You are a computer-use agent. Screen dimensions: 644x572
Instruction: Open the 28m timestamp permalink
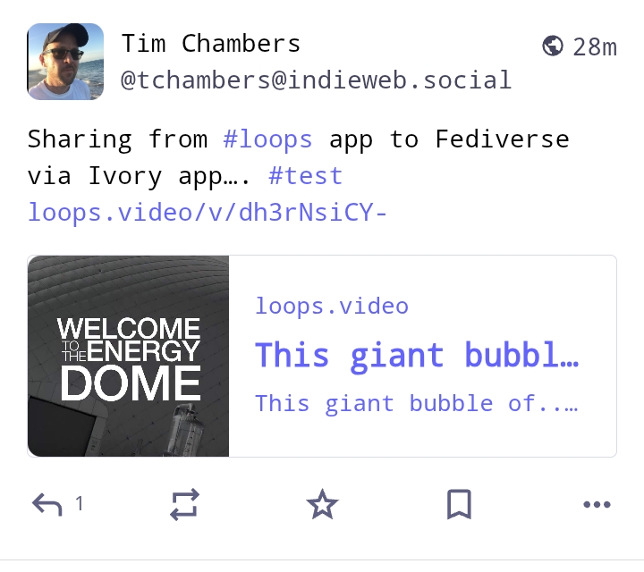tap(595, 47)
